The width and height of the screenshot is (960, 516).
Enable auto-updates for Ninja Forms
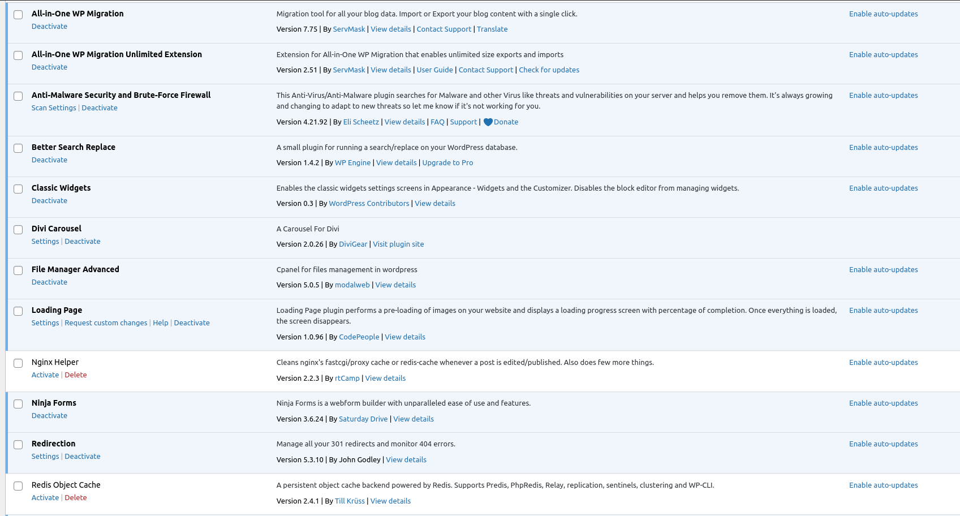click(883, 403)
